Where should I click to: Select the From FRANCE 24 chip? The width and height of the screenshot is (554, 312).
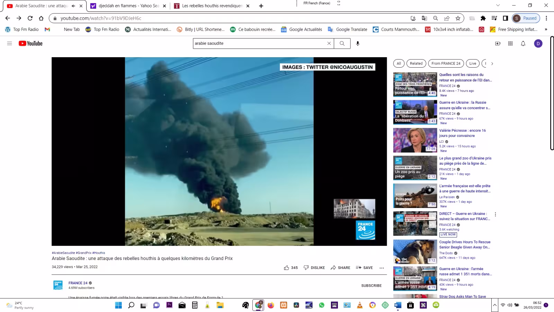446,63
